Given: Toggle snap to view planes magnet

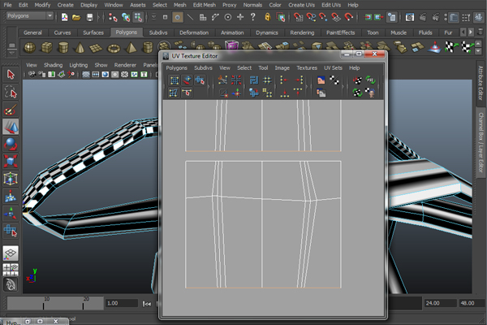Looking at the screenshot, I should coord(336,17).
